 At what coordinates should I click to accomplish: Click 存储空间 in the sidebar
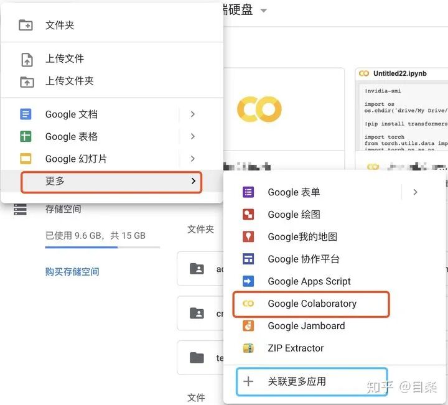(63, 210)
